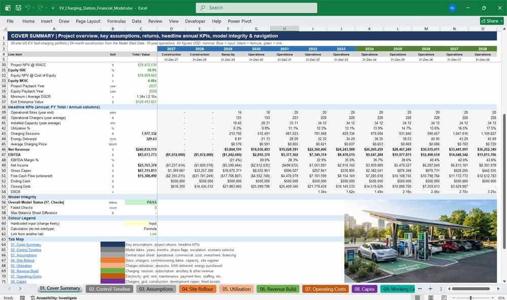Click the vertical scrollbar down arrow

point(504,282)
